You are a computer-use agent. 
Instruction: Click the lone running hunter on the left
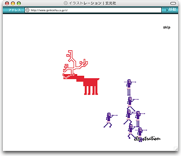(109, 120)
